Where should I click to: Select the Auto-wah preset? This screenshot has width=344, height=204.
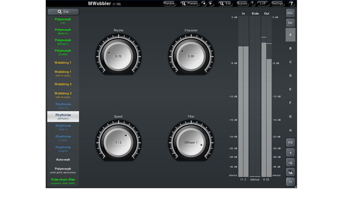[63, 160]
